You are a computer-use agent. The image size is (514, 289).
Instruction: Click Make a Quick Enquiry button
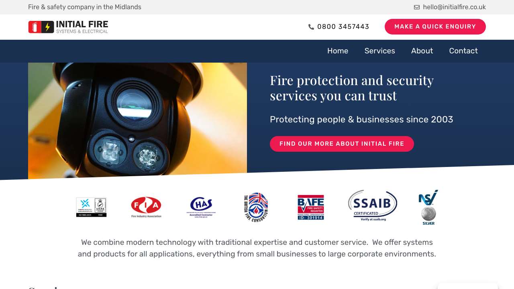pyautogui.click(x=435, y=26)
